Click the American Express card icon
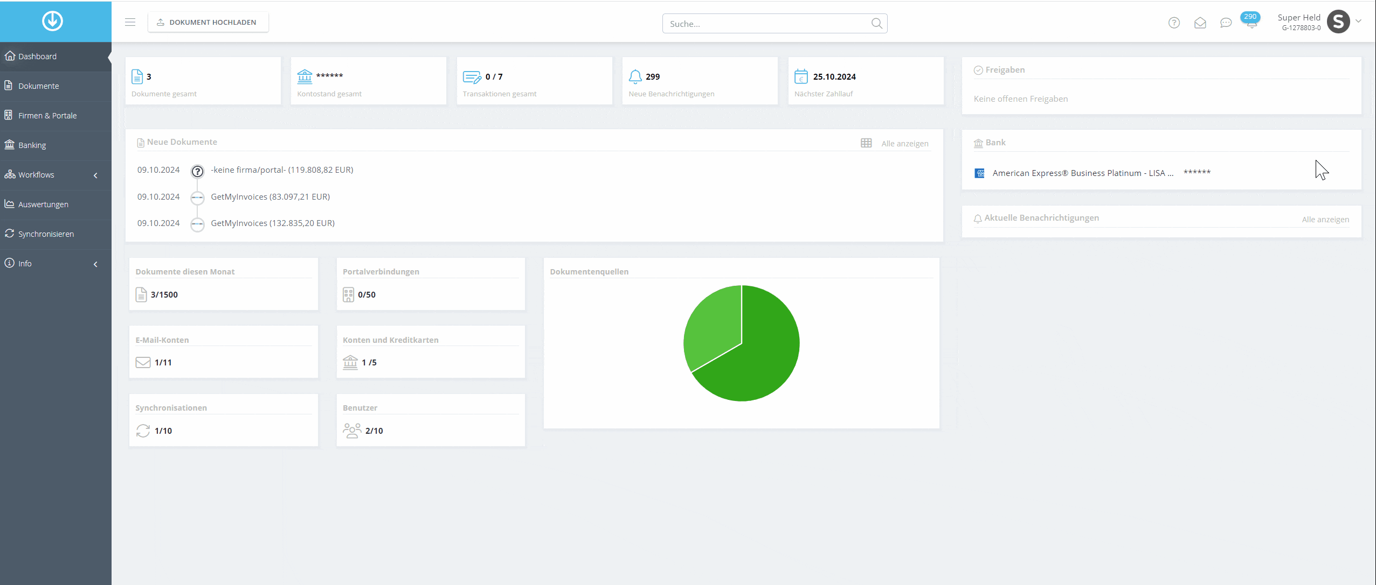The image size is (1376, 585). (x=979, y=173)
